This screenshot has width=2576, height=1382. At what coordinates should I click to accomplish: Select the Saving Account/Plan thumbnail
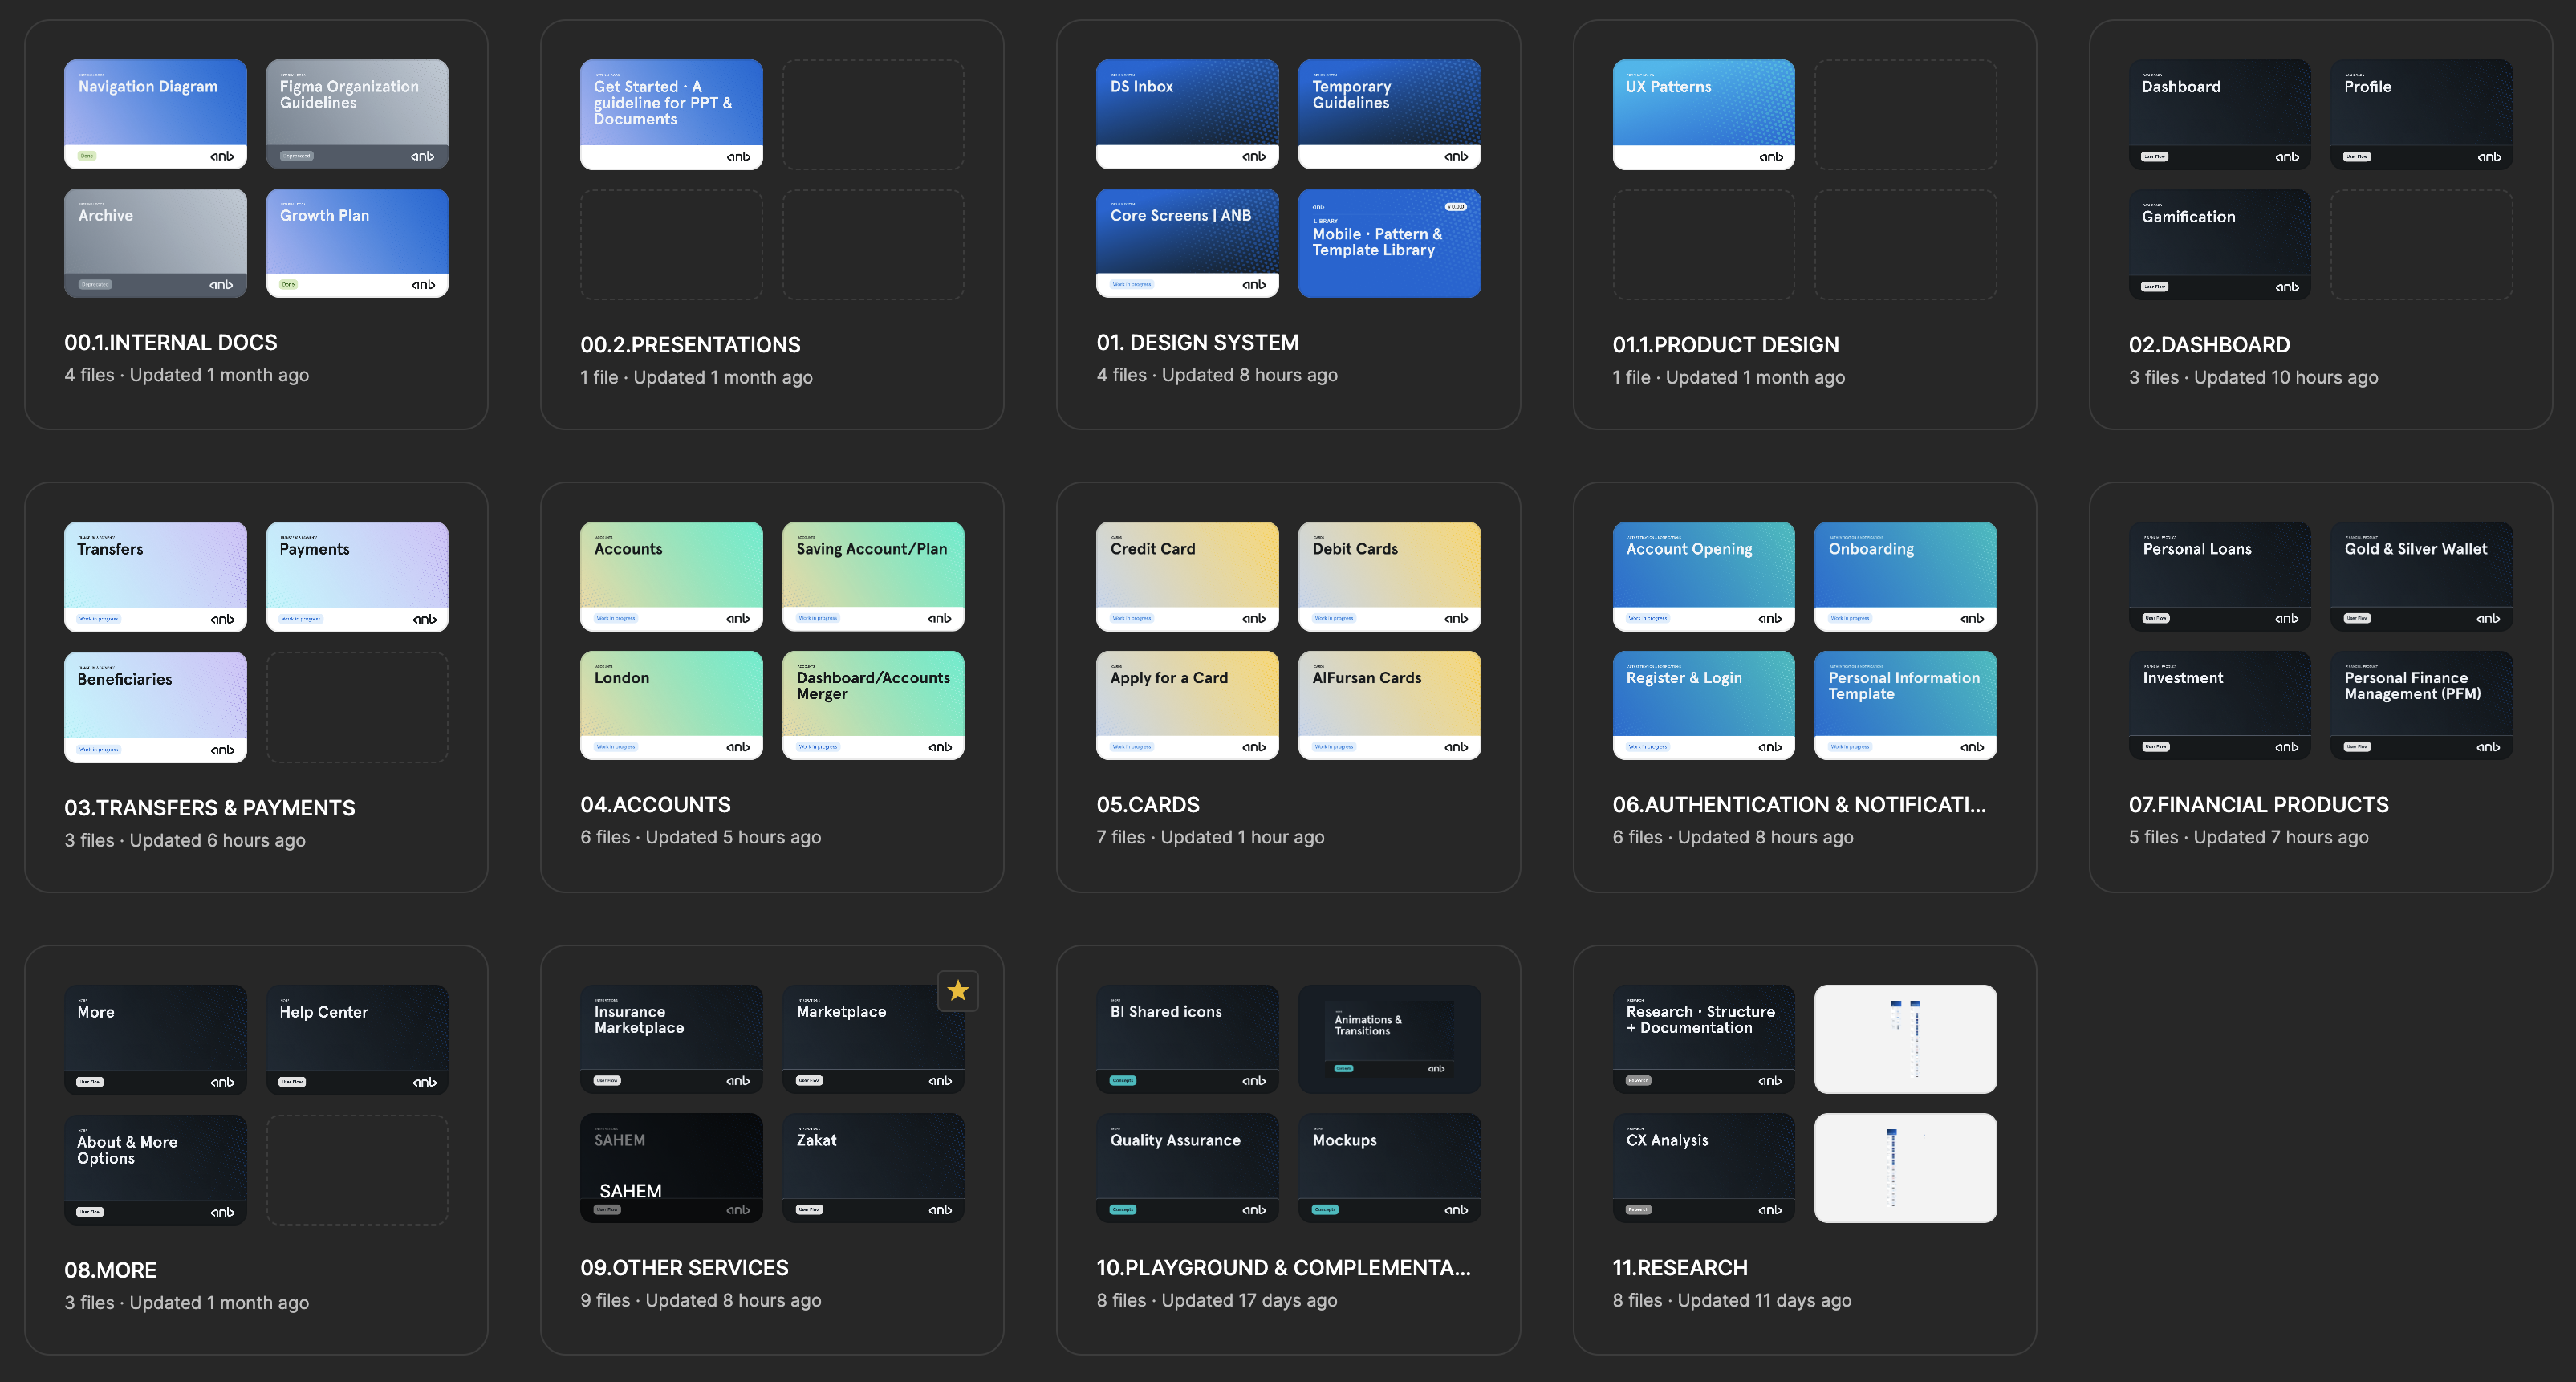872,575
